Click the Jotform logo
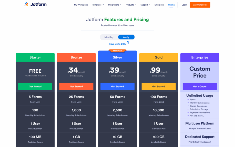This screenshot has width=235, height=147. click(36, 4)
